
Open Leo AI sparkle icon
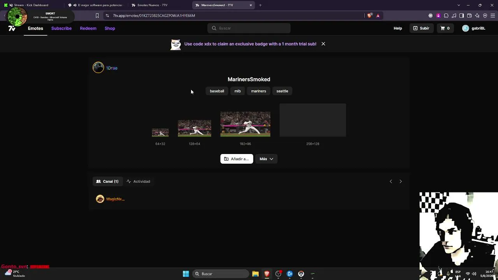pyautogui.click(x=477, y=16)
